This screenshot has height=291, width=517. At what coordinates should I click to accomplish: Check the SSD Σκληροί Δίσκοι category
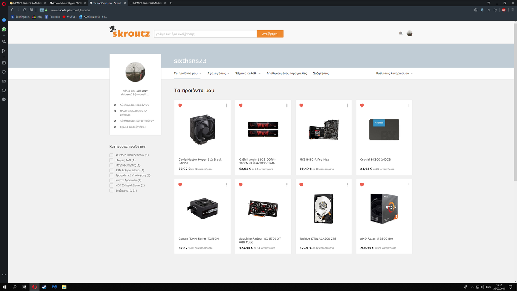point(111,170)
